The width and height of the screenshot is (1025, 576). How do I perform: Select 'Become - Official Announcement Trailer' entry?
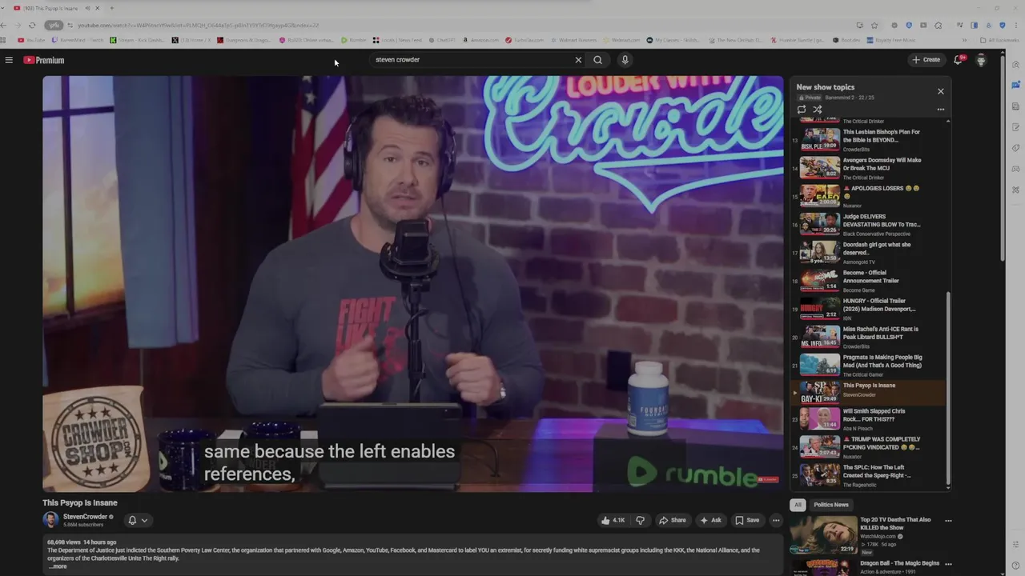point(869,281)
